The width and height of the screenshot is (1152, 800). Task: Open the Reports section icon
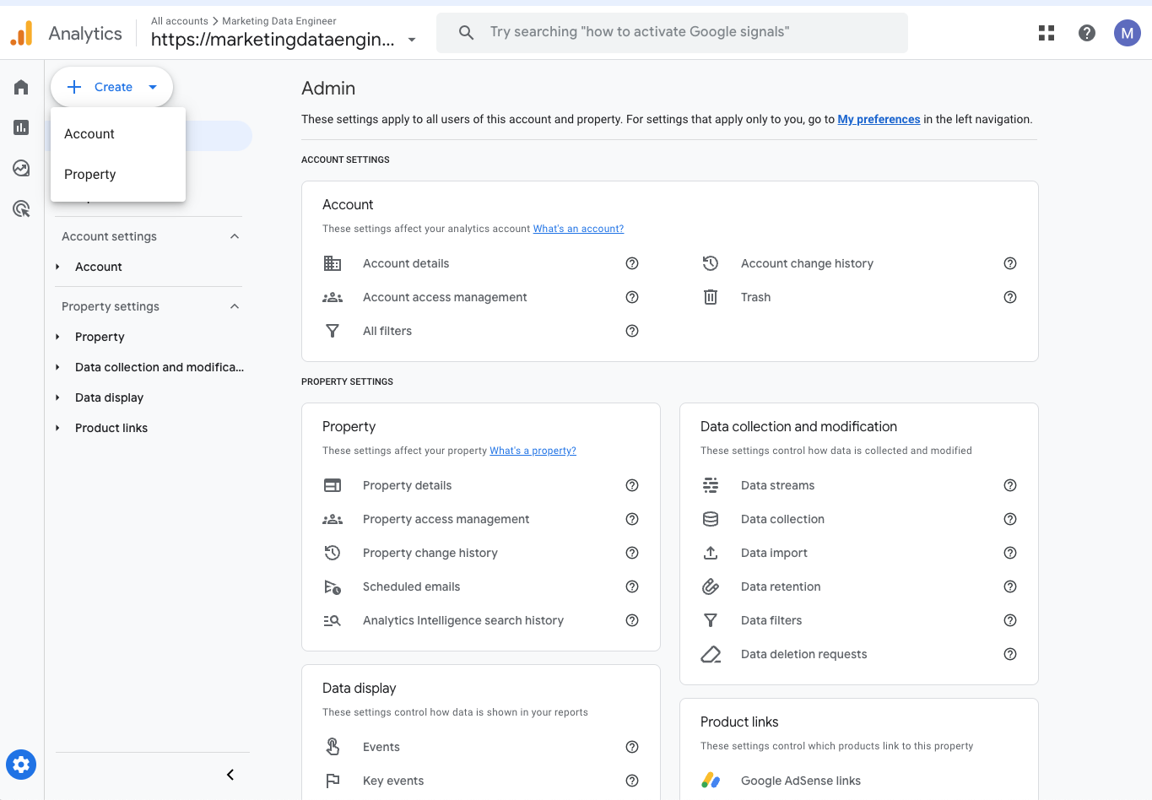point(20,127)
